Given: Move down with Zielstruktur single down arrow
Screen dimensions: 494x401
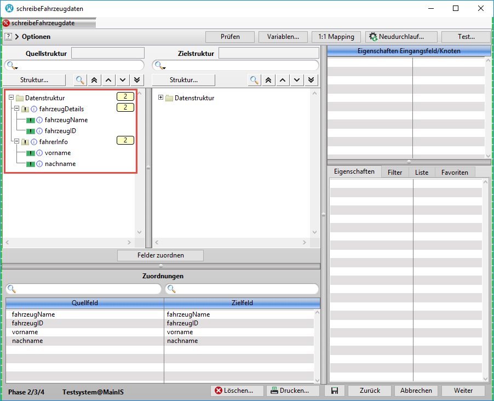Looking at the screenshot, I should [x=297, y=80].
